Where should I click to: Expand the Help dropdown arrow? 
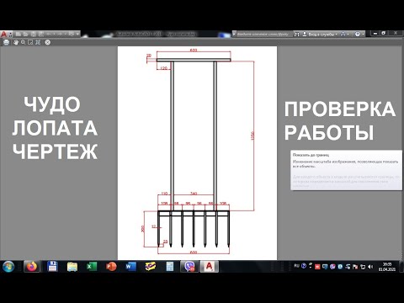coord(363,35)
